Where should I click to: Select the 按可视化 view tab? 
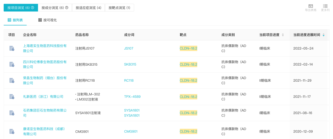pyautogui.click(x=47, y=20)
